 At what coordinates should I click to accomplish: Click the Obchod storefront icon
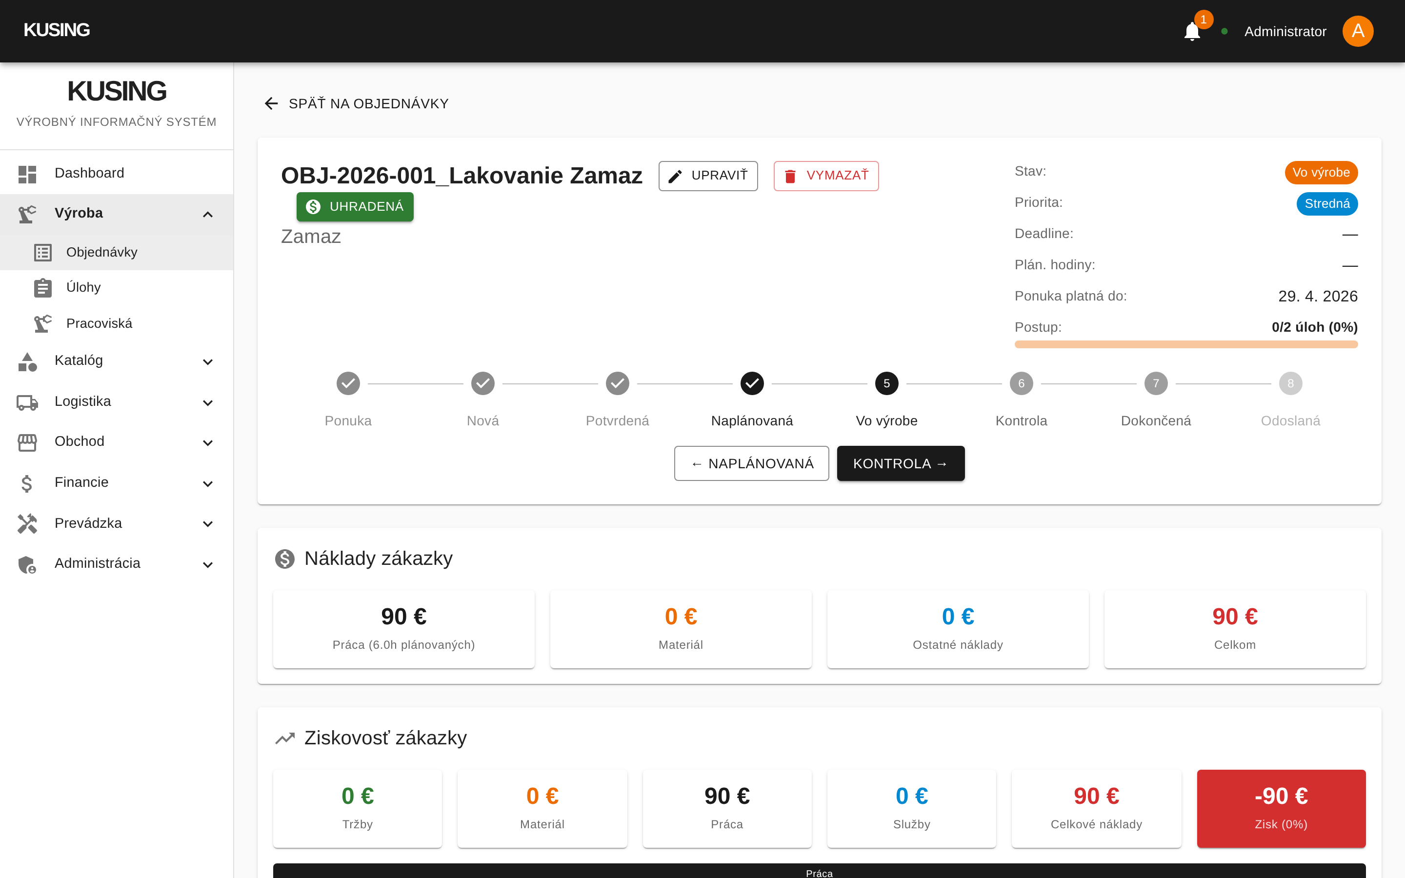(27, 442)
